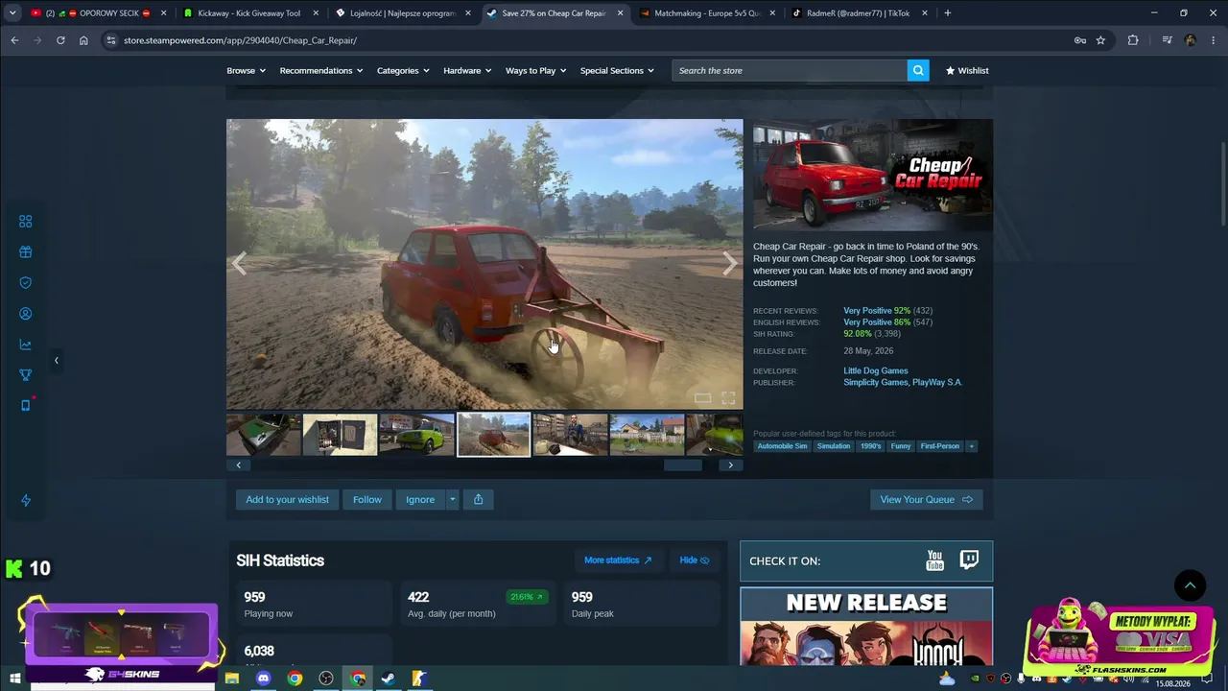This screenshot has height=691, width=1228.
Task: Click the round scroll-to-top arrow button
Action: click(1190, 585)
